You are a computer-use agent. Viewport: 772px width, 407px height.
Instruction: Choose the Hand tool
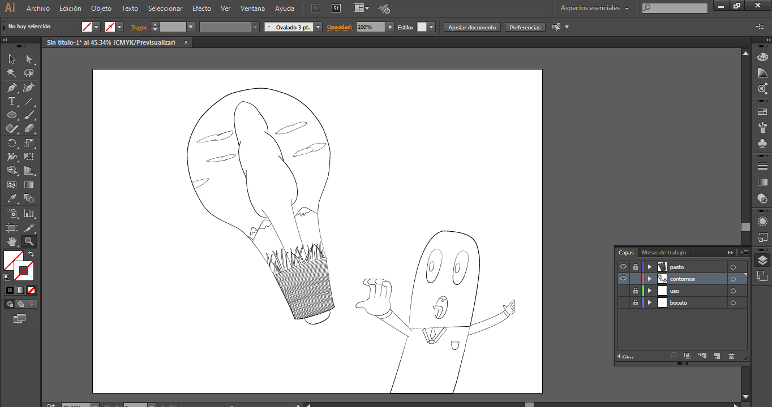pos(11,242)
